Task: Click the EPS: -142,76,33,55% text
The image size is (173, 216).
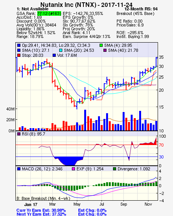Action: click(83, 13)
